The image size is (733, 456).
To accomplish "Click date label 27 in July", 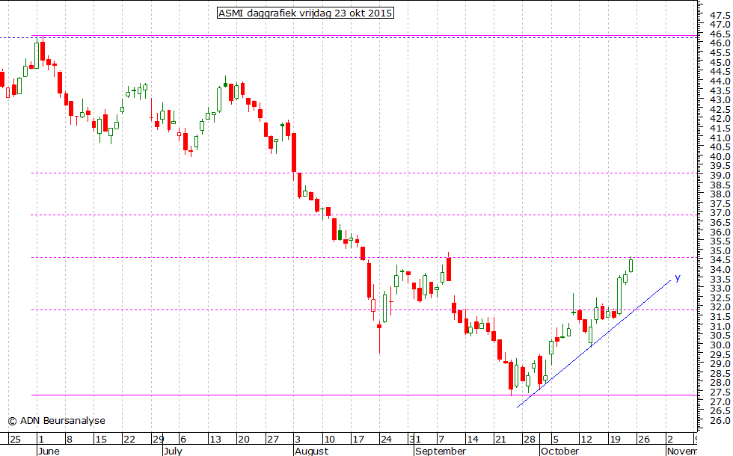I will coord(272,440).
